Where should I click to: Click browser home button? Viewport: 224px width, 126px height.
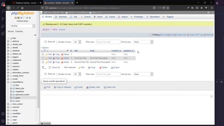click(22, 8)
